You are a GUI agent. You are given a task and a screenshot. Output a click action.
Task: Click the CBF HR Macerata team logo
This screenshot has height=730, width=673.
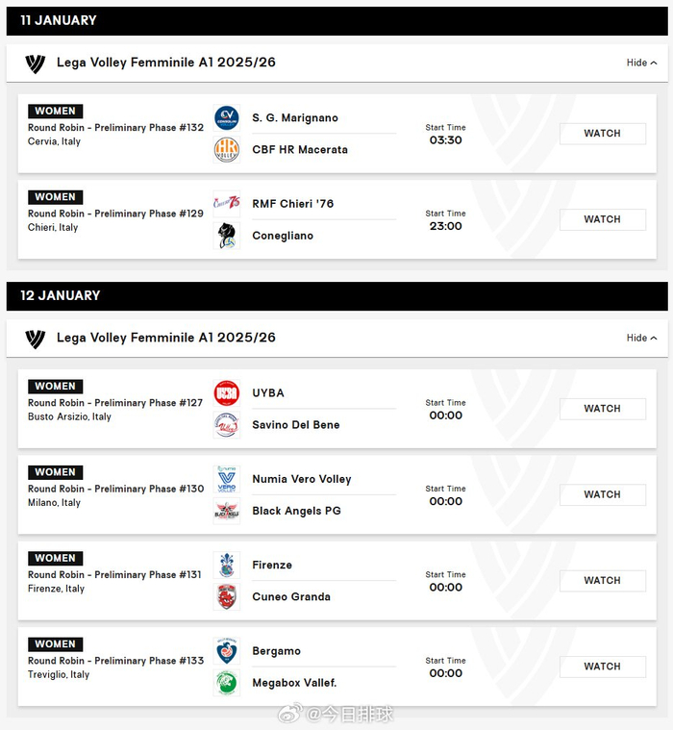click(227, 150)
